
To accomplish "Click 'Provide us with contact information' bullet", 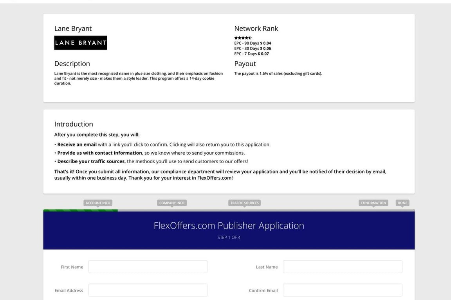I will 150,153.
